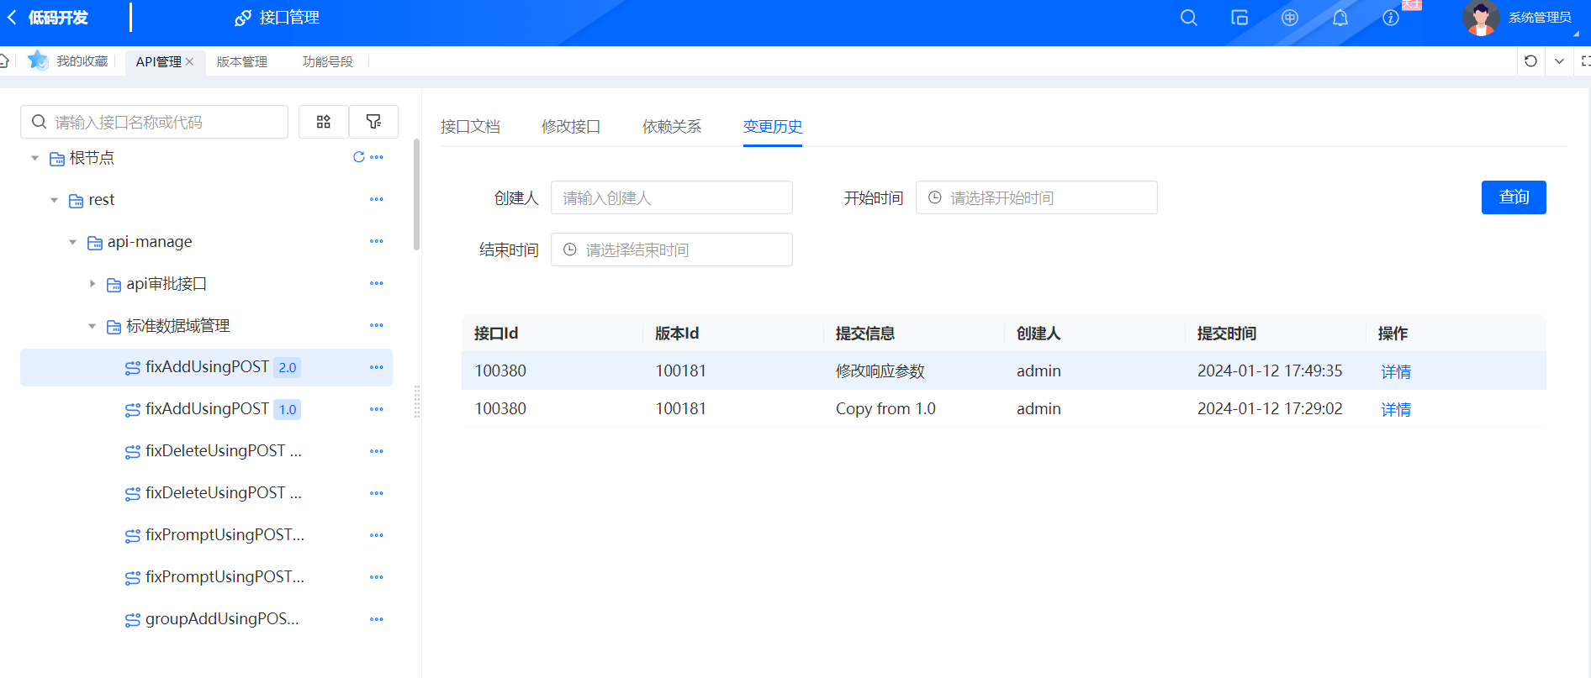Select the groupAddUsingPOS tree item
The height and width of the screenshot is (678, 1591).
206,619
